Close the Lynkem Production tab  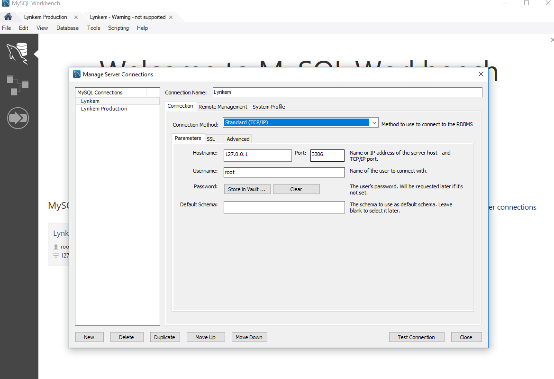[76, 17]
